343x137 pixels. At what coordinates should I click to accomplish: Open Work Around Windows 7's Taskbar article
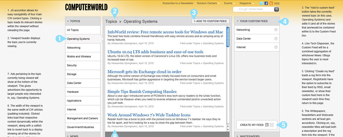coord(149,115)
